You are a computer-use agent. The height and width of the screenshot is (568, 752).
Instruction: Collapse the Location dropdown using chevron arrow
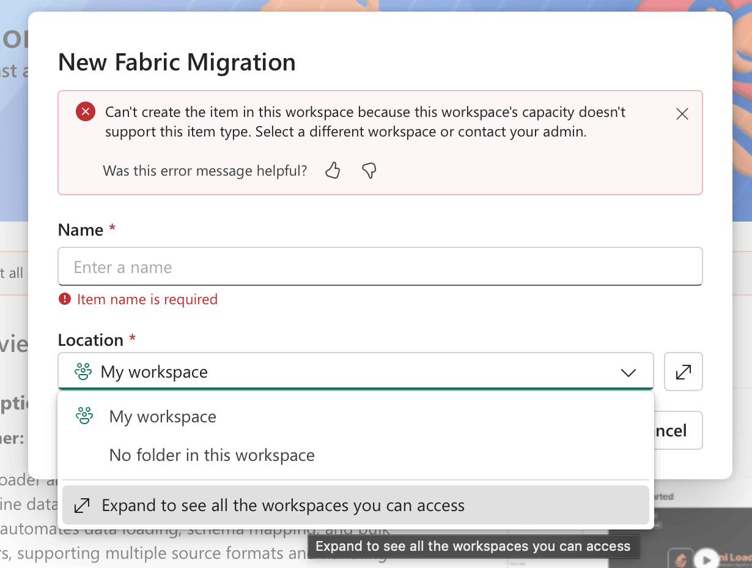(x=628, y=372)
